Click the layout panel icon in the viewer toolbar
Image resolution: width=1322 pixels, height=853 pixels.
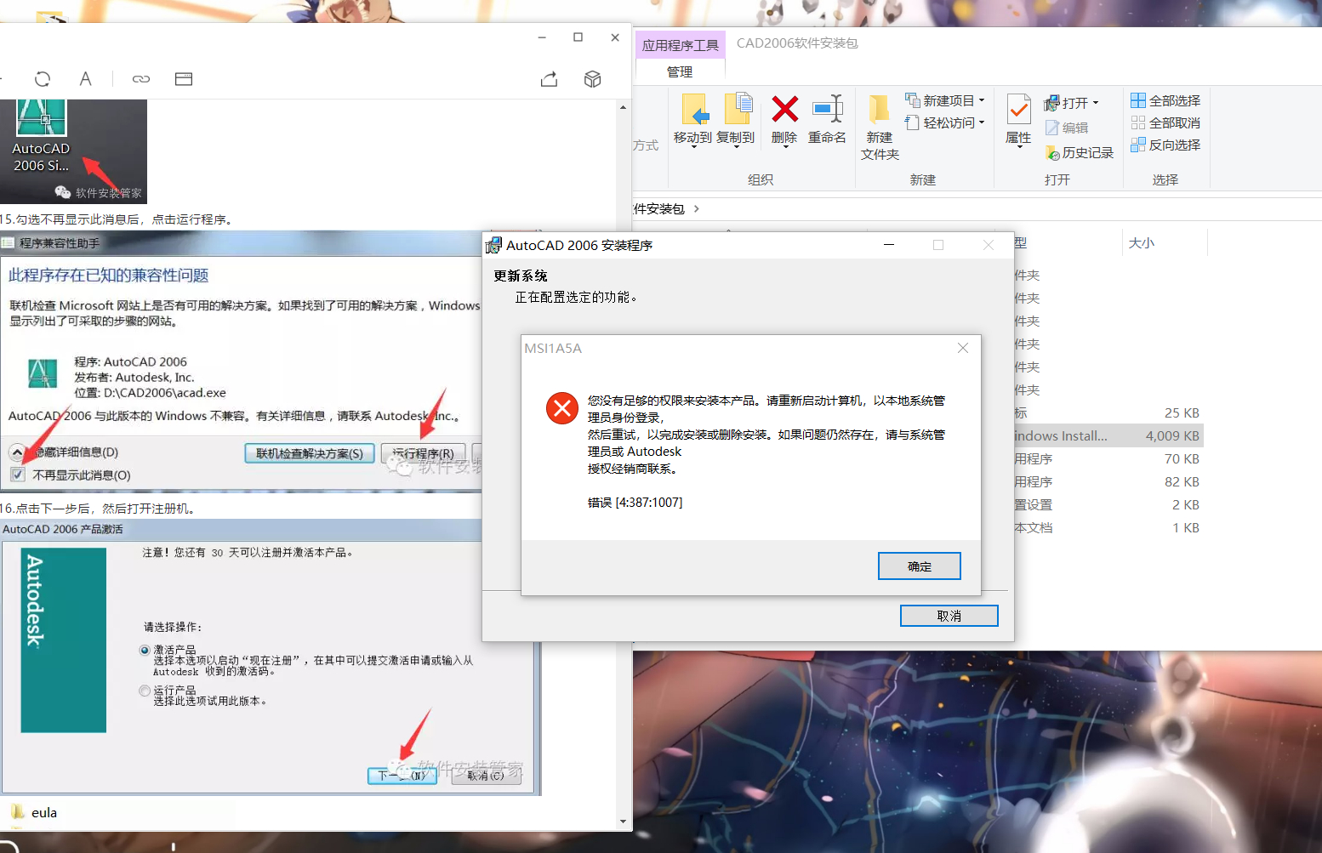(184, 79)
